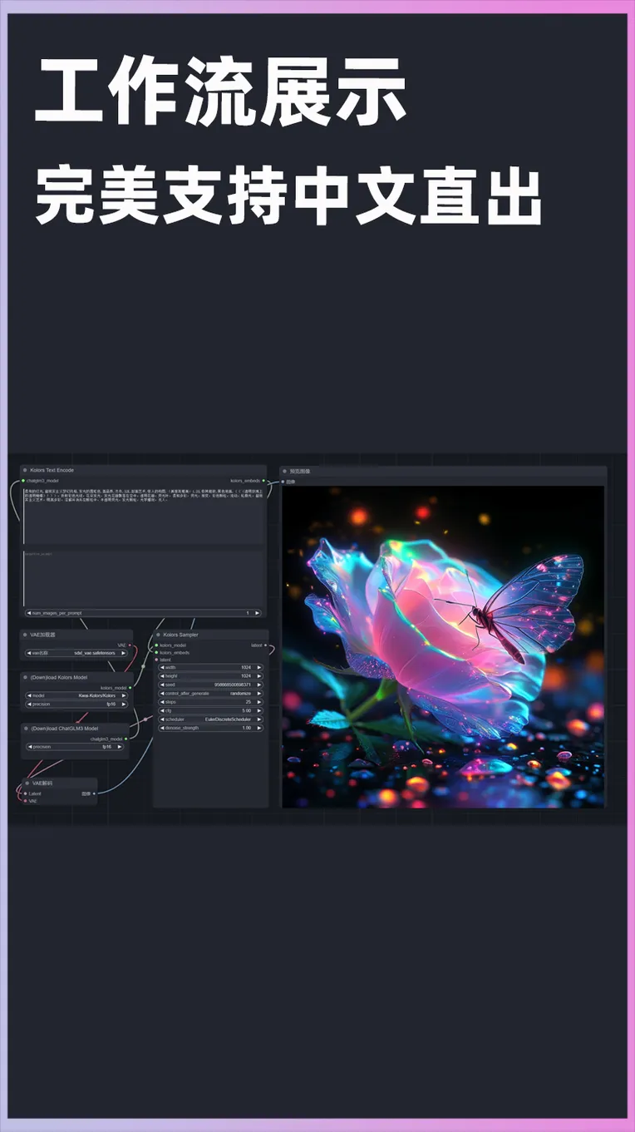This screenshot has width=635, height=1132.
Task: Collapse the (Down)load Kolors Model node dot
Action: point(25,677)
